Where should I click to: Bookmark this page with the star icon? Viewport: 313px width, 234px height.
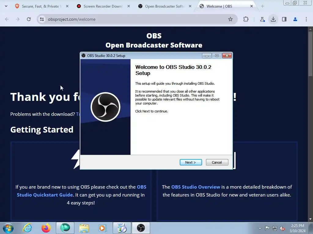pos(230,19)
